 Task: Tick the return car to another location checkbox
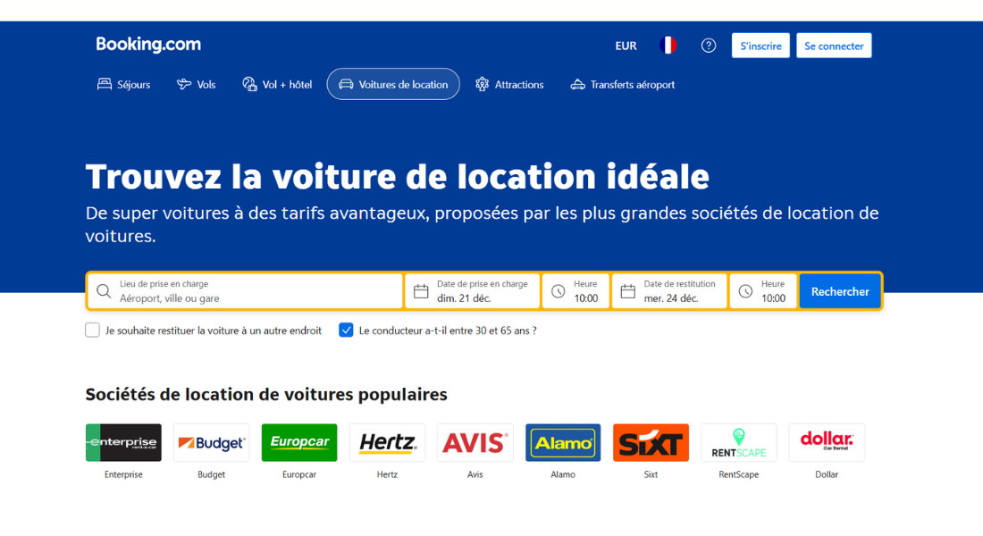tap(92, 331)
